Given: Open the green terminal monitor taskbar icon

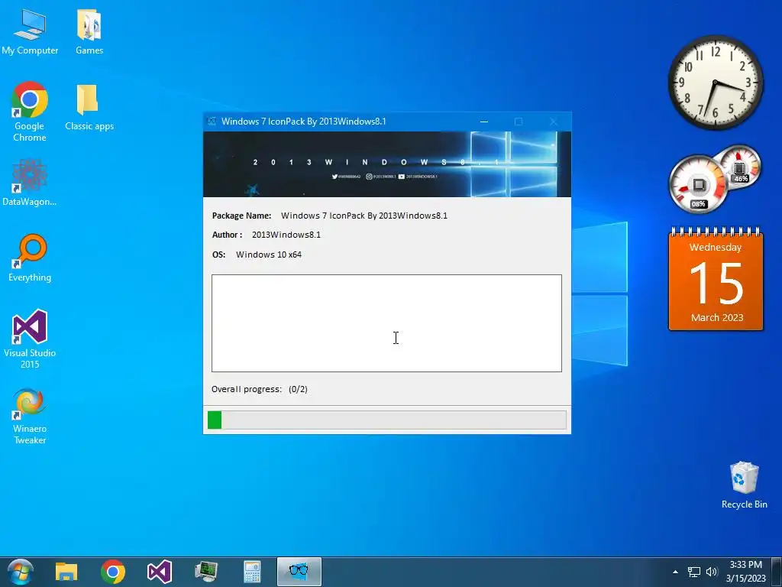Looking at the screenshot, I should pos(206,572).
